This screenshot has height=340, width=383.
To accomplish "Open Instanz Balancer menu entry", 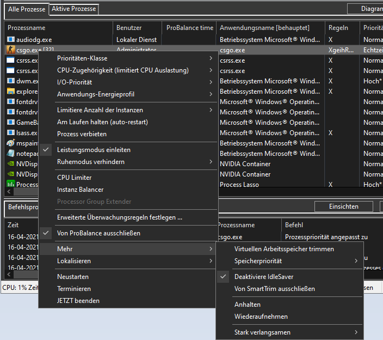I will (x=128, y=190).
